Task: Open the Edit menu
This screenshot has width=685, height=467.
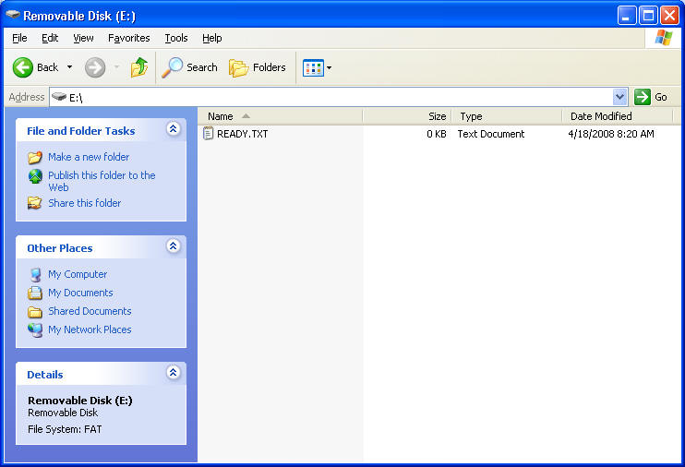Action: [50, 39]
